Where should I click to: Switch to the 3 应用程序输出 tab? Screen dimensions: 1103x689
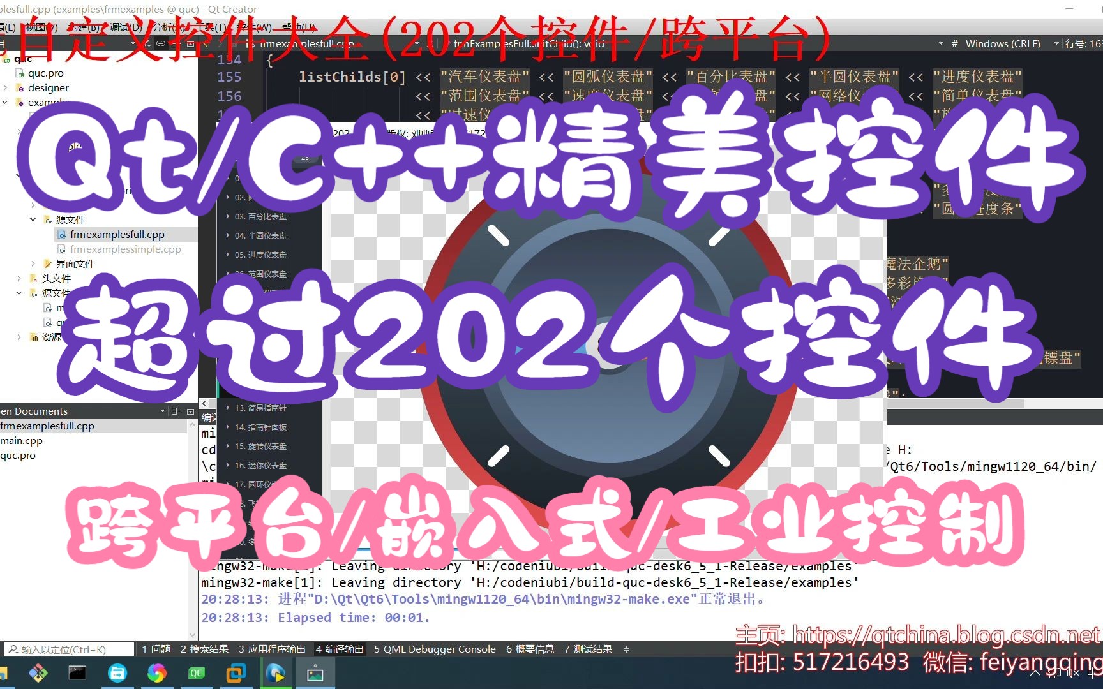click(x=273, y=649)
